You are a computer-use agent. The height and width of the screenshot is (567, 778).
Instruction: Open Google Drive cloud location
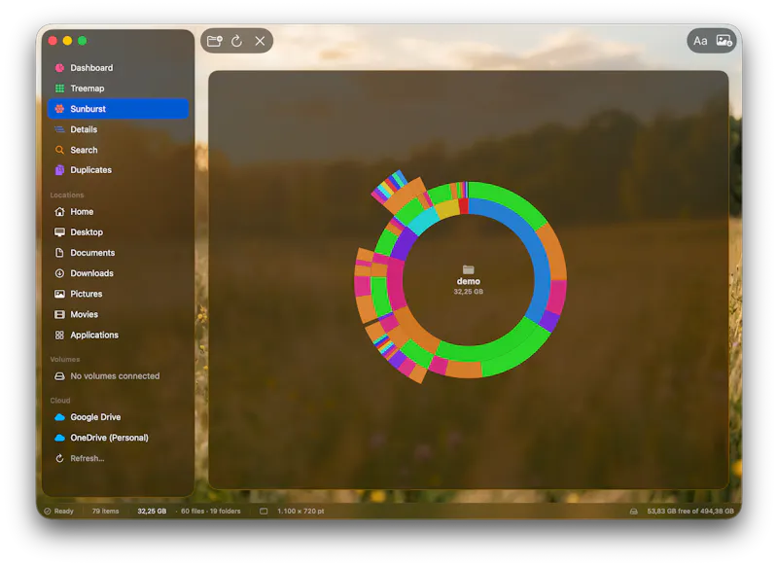point(118,417)
